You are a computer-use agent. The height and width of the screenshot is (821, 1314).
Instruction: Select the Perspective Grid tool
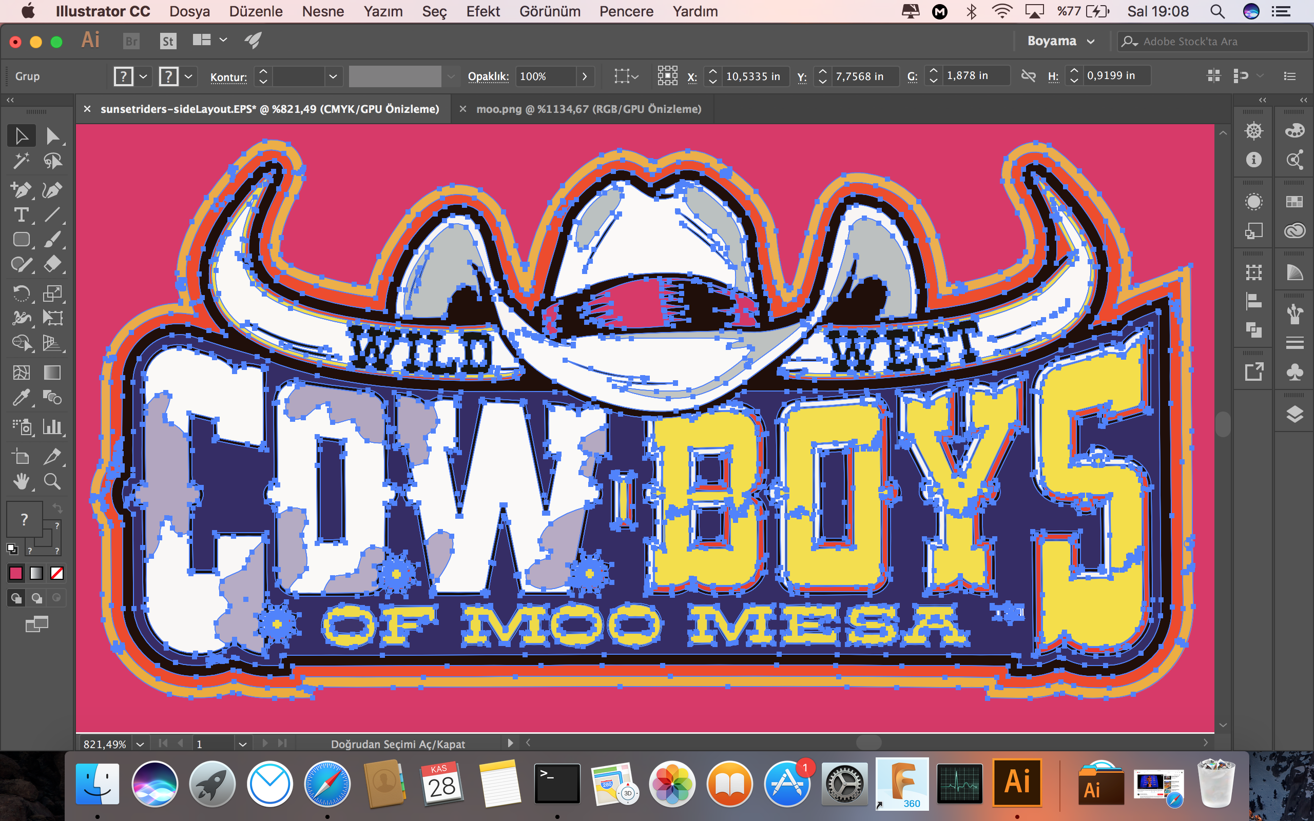(x=53, y=343)
